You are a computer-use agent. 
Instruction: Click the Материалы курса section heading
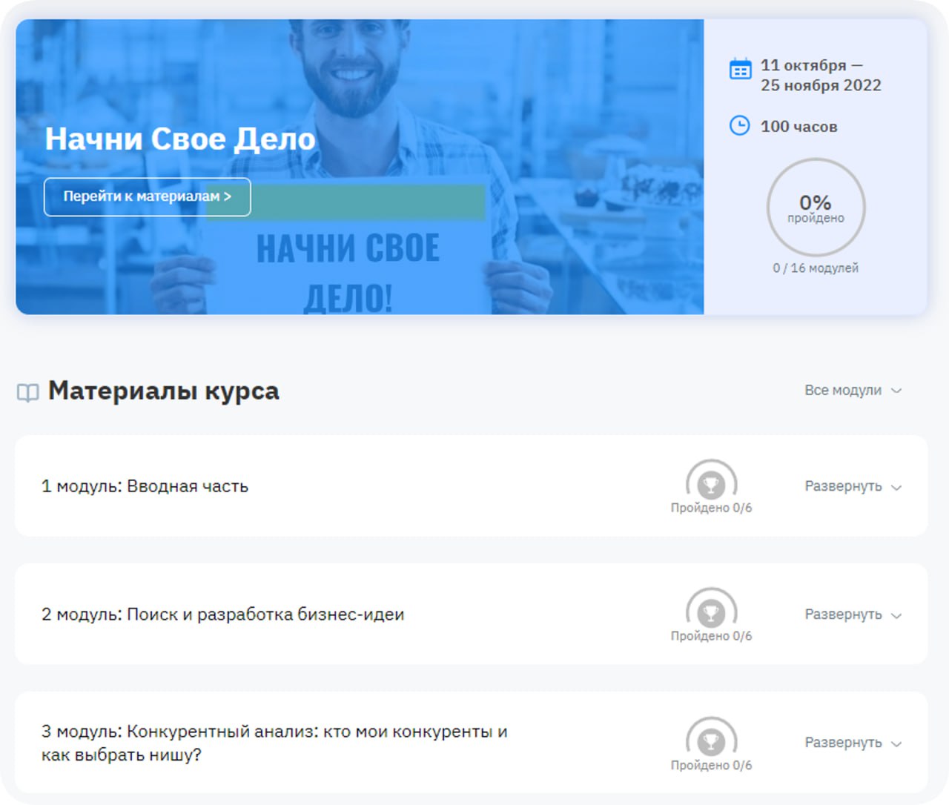[x=163, y=391]
